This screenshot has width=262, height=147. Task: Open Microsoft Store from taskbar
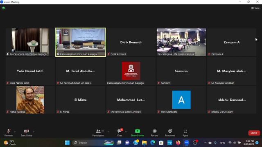(161, 143)
